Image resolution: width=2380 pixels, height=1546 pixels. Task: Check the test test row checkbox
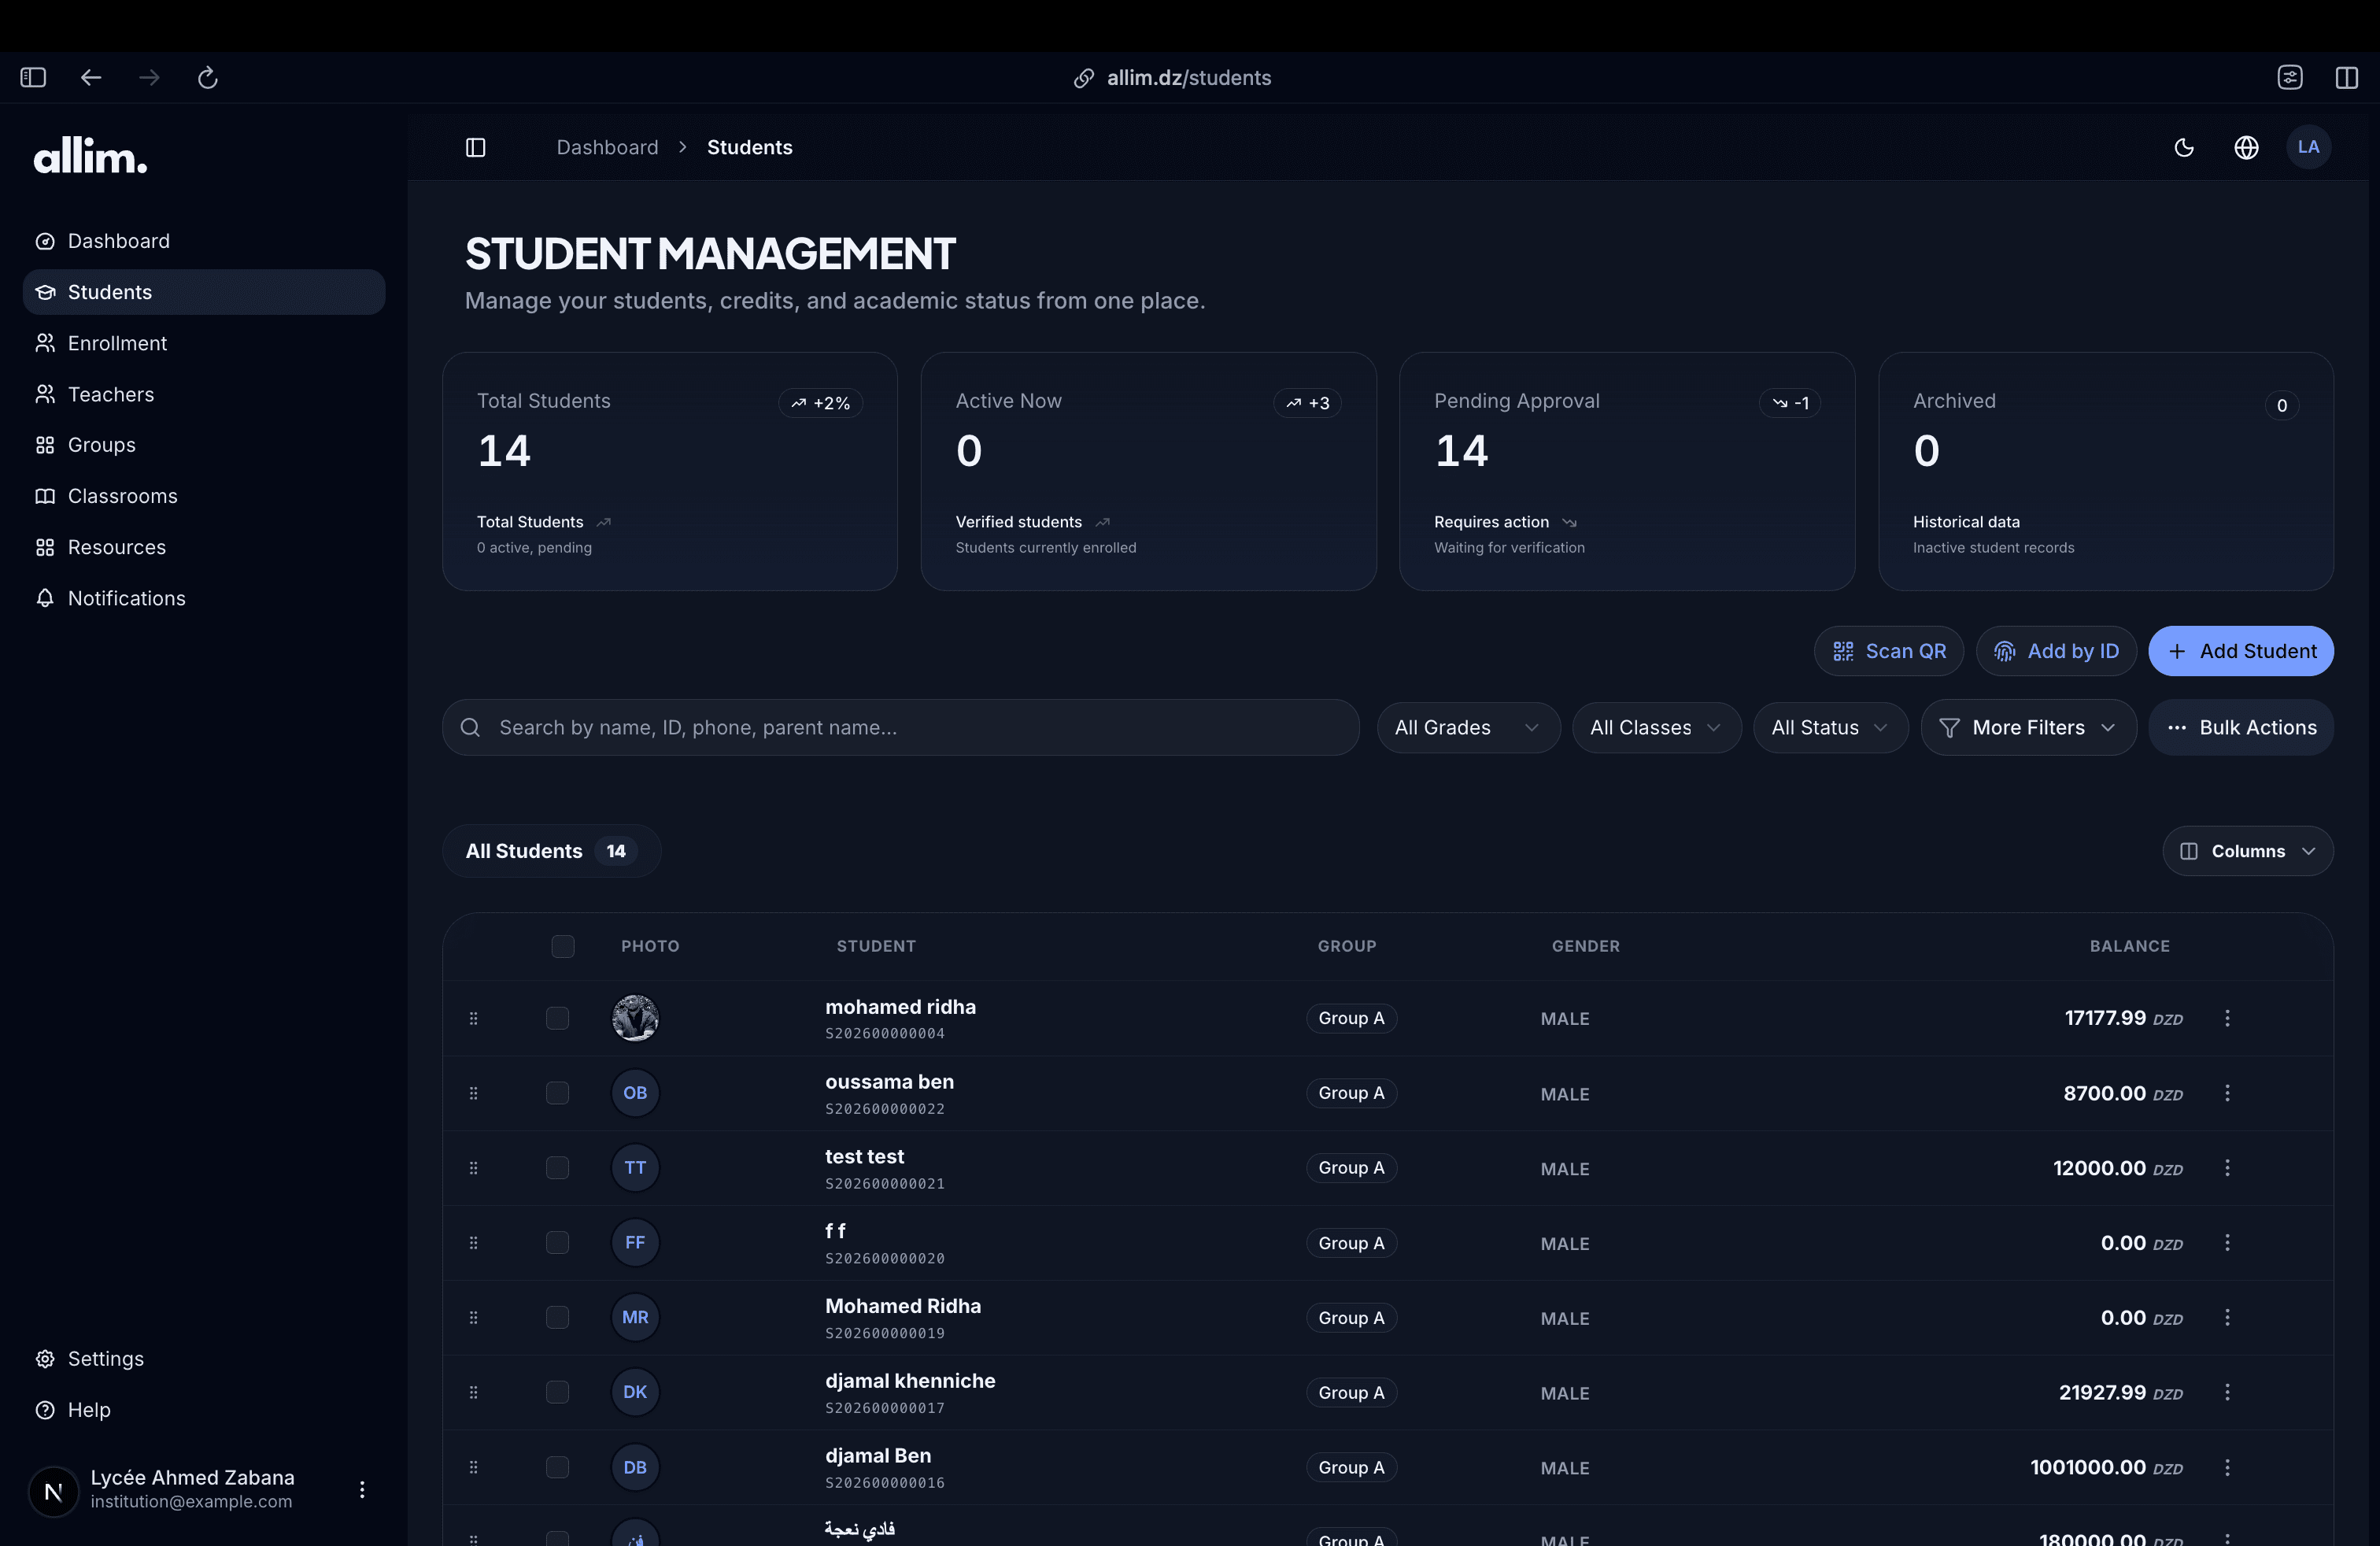558,1168
